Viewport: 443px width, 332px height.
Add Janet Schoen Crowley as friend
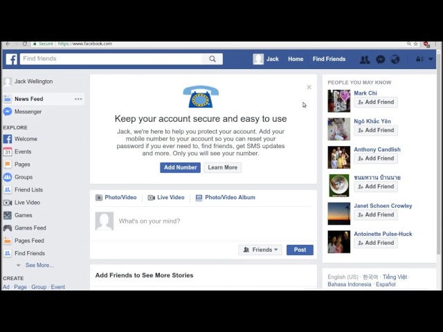pos(376,215)
